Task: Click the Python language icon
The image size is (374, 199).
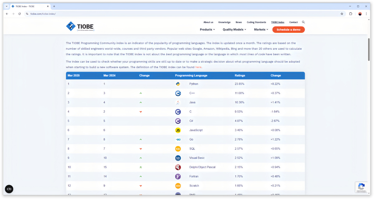Action: click(x=178, y=84)
